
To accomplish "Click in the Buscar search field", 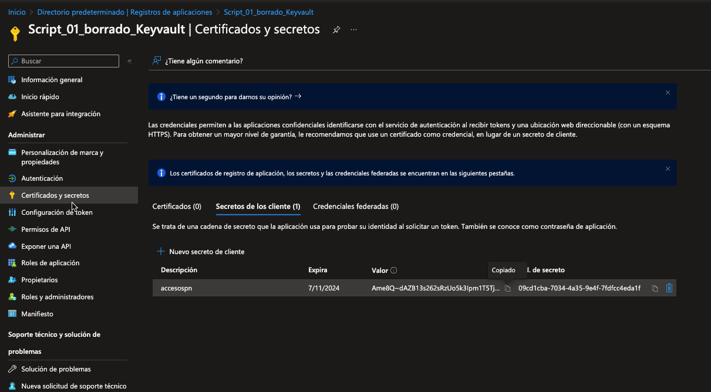I will tap(68, 61).
